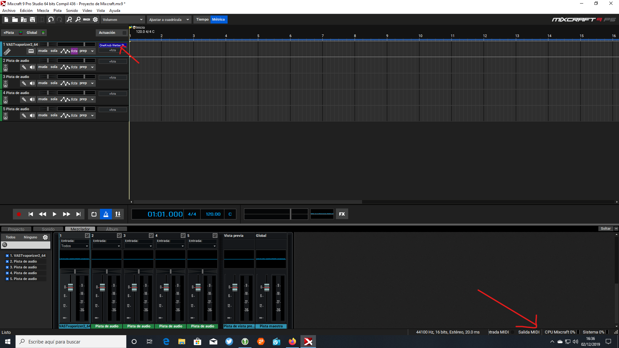Open the Entrada dropdown of mixer channel 4

tap(170, 246)
